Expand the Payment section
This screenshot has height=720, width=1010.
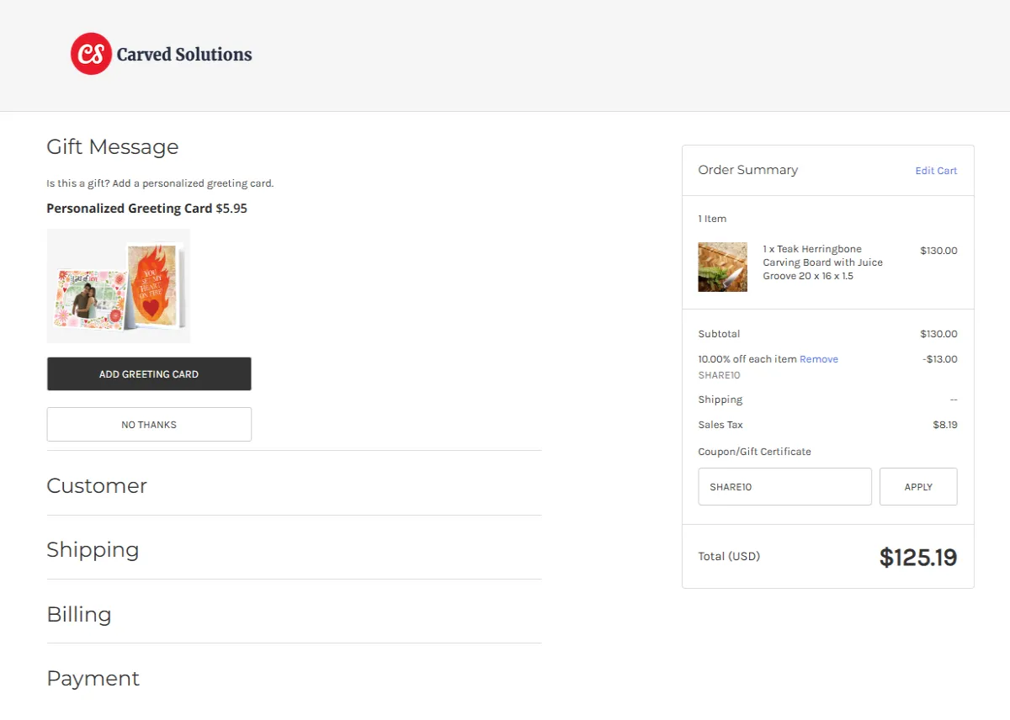[93, 678]
